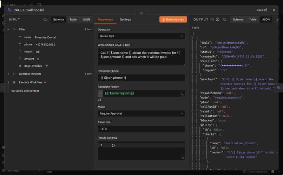
Task: Switch INPUT view to JSON
Action: pyautogui.click(x=86, y=19)
